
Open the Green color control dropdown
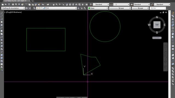pos(98,8)
